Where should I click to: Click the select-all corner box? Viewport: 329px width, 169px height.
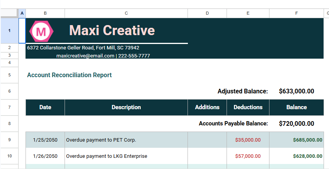(9, 13)
